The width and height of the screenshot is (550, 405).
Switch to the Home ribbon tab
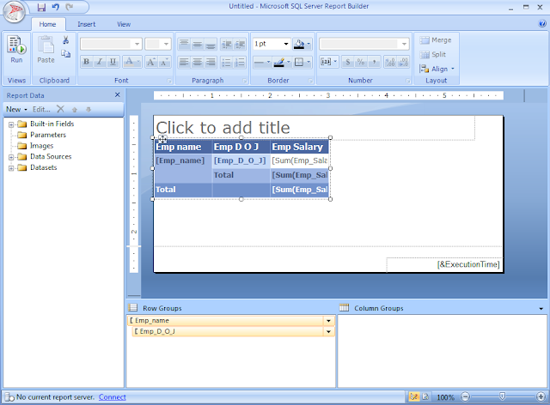48,24
